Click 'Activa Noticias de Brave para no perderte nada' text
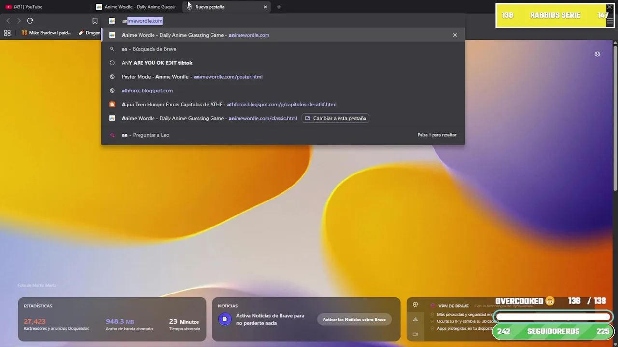Image resolution: width=618 pixels, height=347 pixels. click(x=270, y=319)
